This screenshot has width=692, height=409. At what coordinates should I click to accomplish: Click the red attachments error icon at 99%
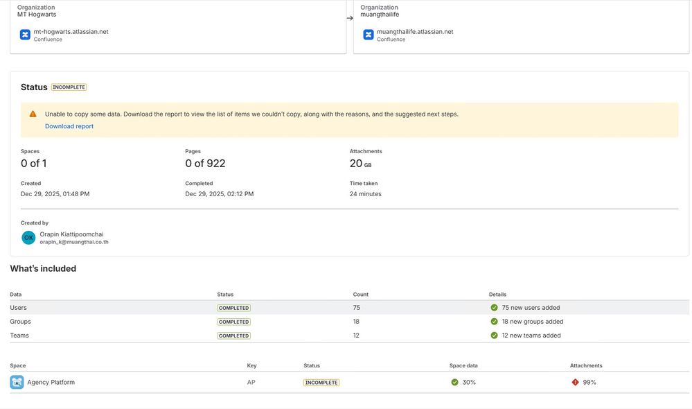pyautogui.click(x=575, y=382)
